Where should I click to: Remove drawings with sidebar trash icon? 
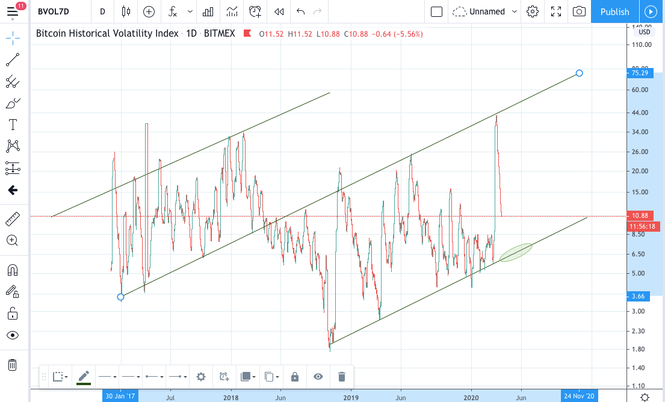click(x=13, y=365)
